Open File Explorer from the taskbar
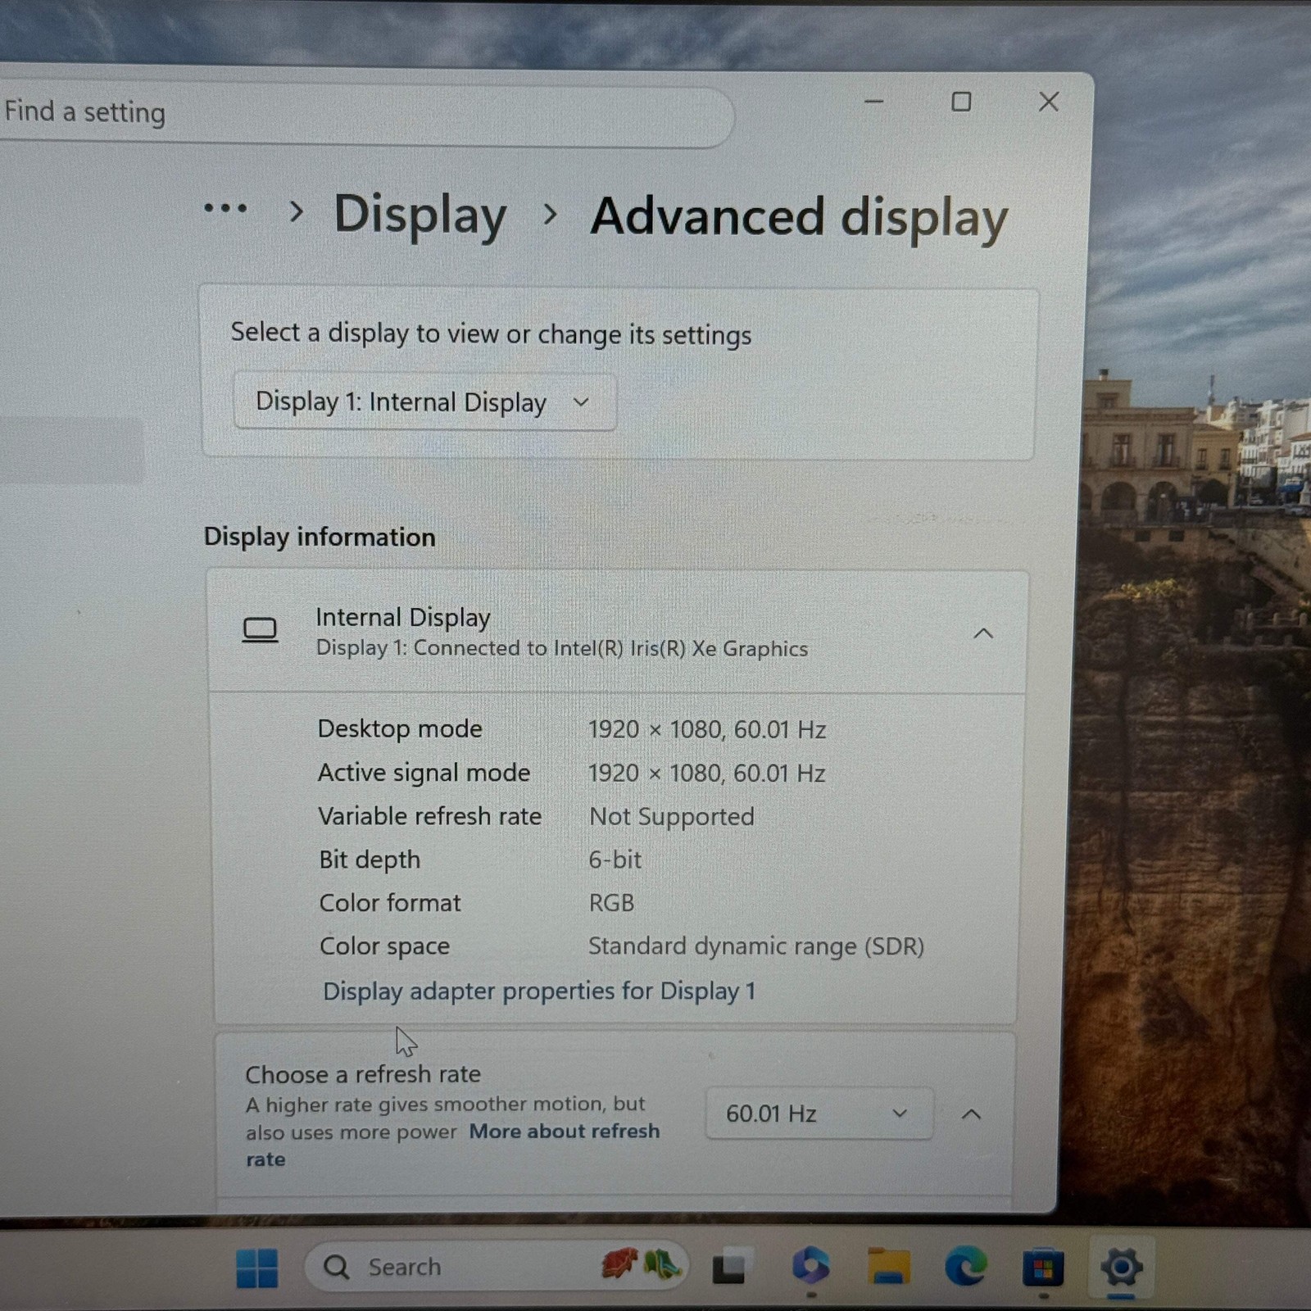 [888, 1267]
